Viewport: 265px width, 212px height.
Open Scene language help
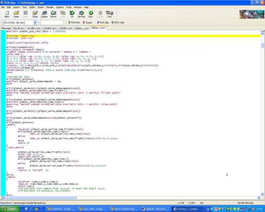click(x=87, y=23)
